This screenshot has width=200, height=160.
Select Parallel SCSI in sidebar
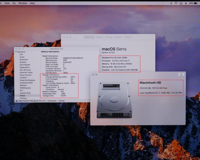(25, 93)
